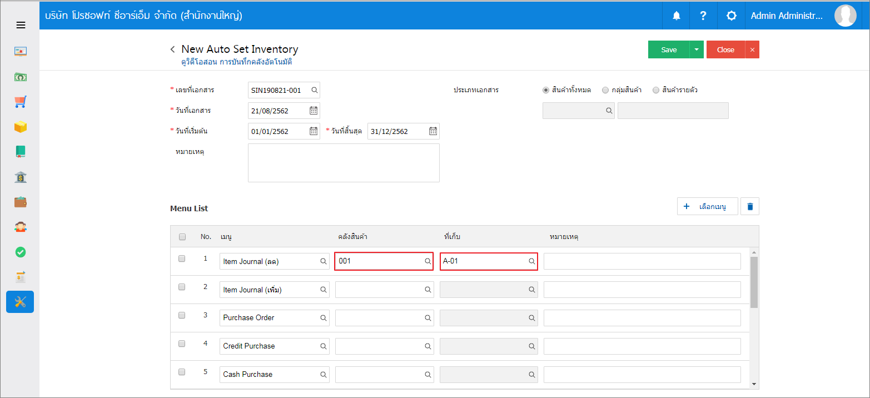Click the คลังสินค้า column header

pos(352,237)
